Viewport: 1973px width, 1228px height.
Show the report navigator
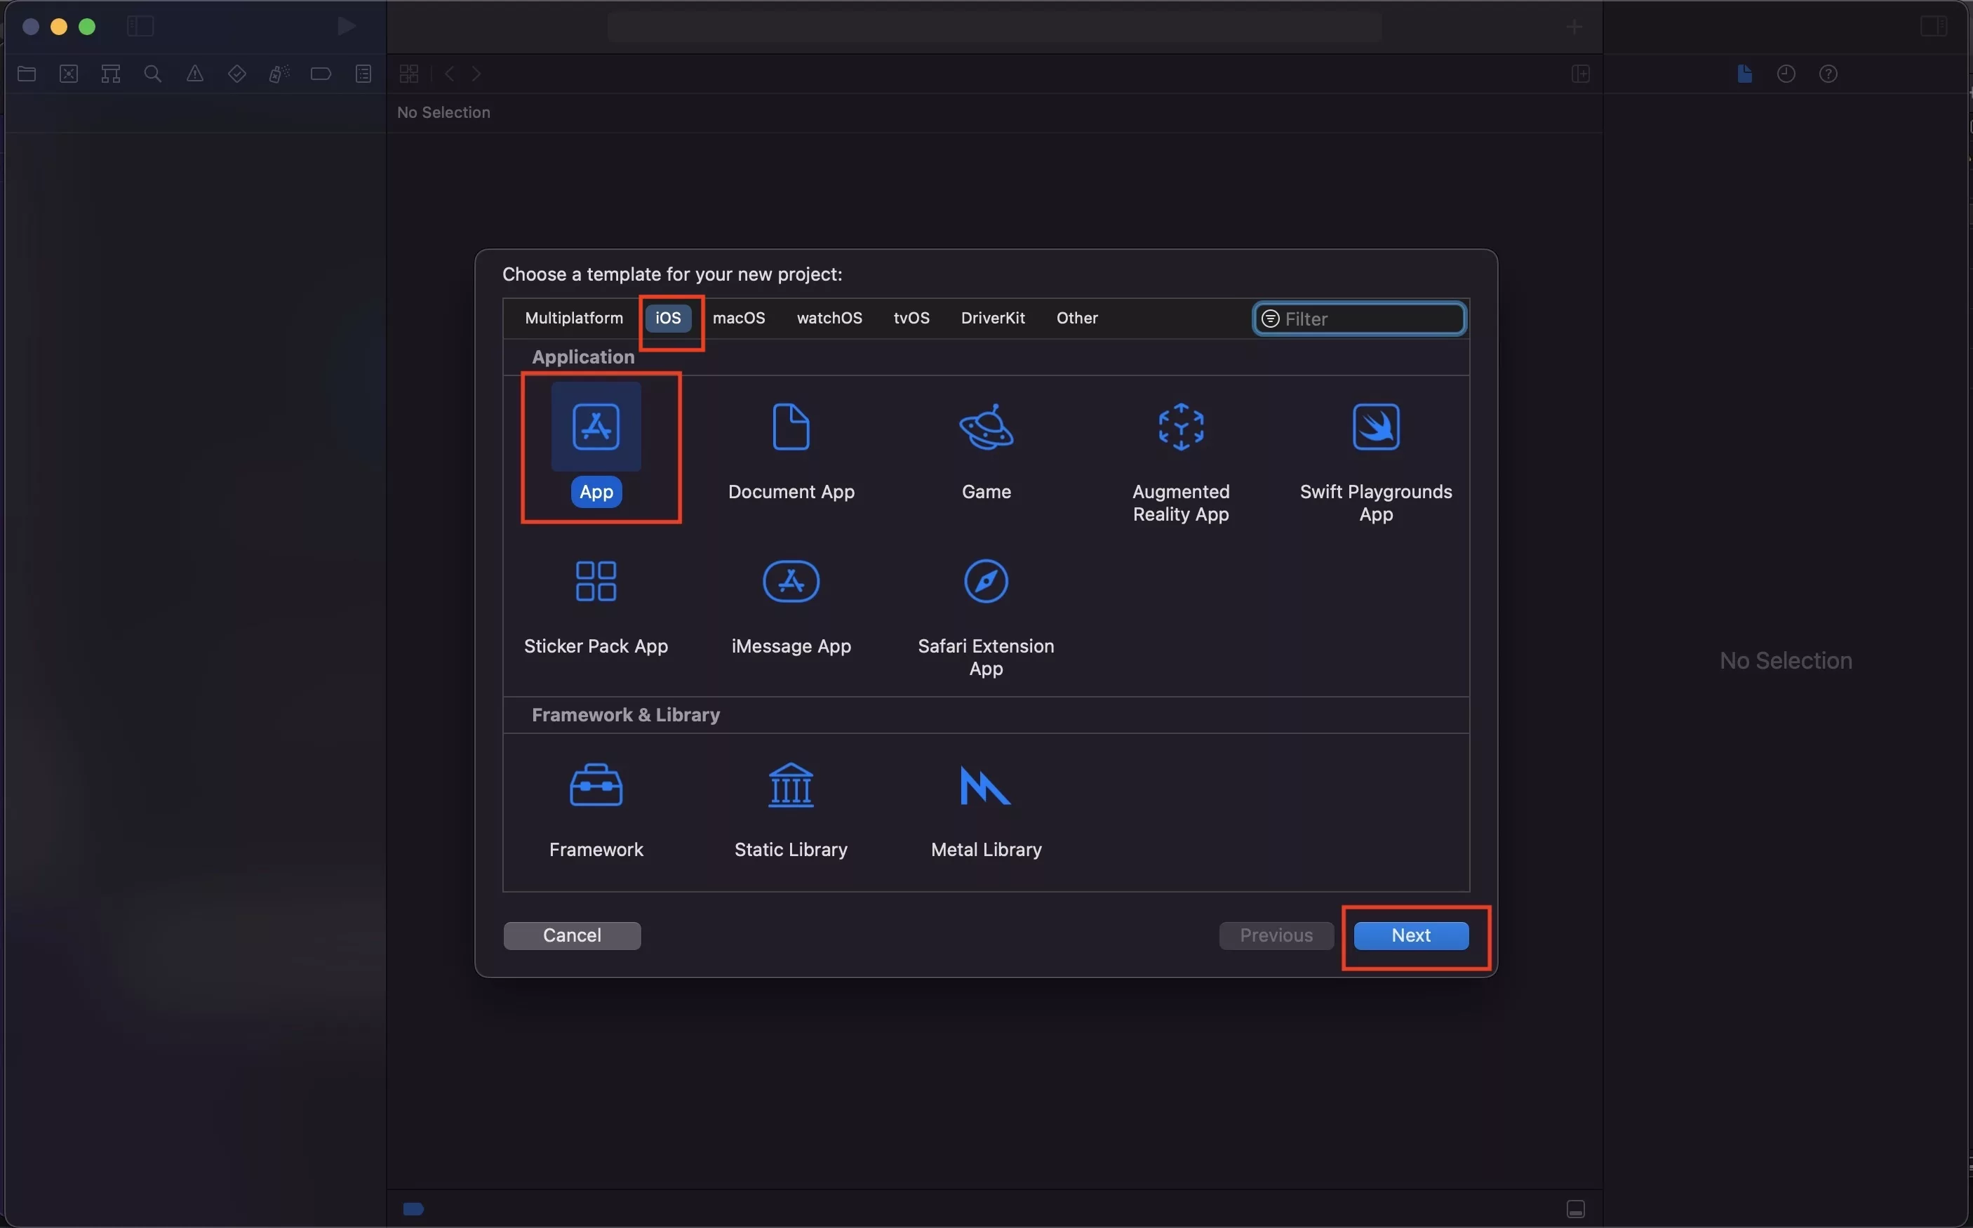click(x=363, y=74)
